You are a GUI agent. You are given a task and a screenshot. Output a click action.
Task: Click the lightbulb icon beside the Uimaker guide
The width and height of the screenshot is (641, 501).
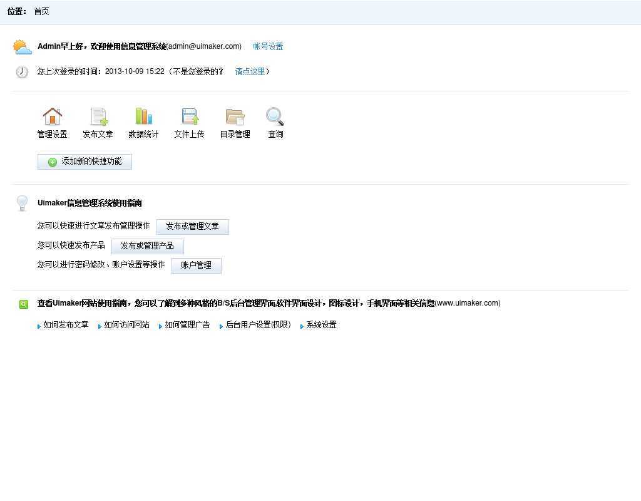pos(22,203)
